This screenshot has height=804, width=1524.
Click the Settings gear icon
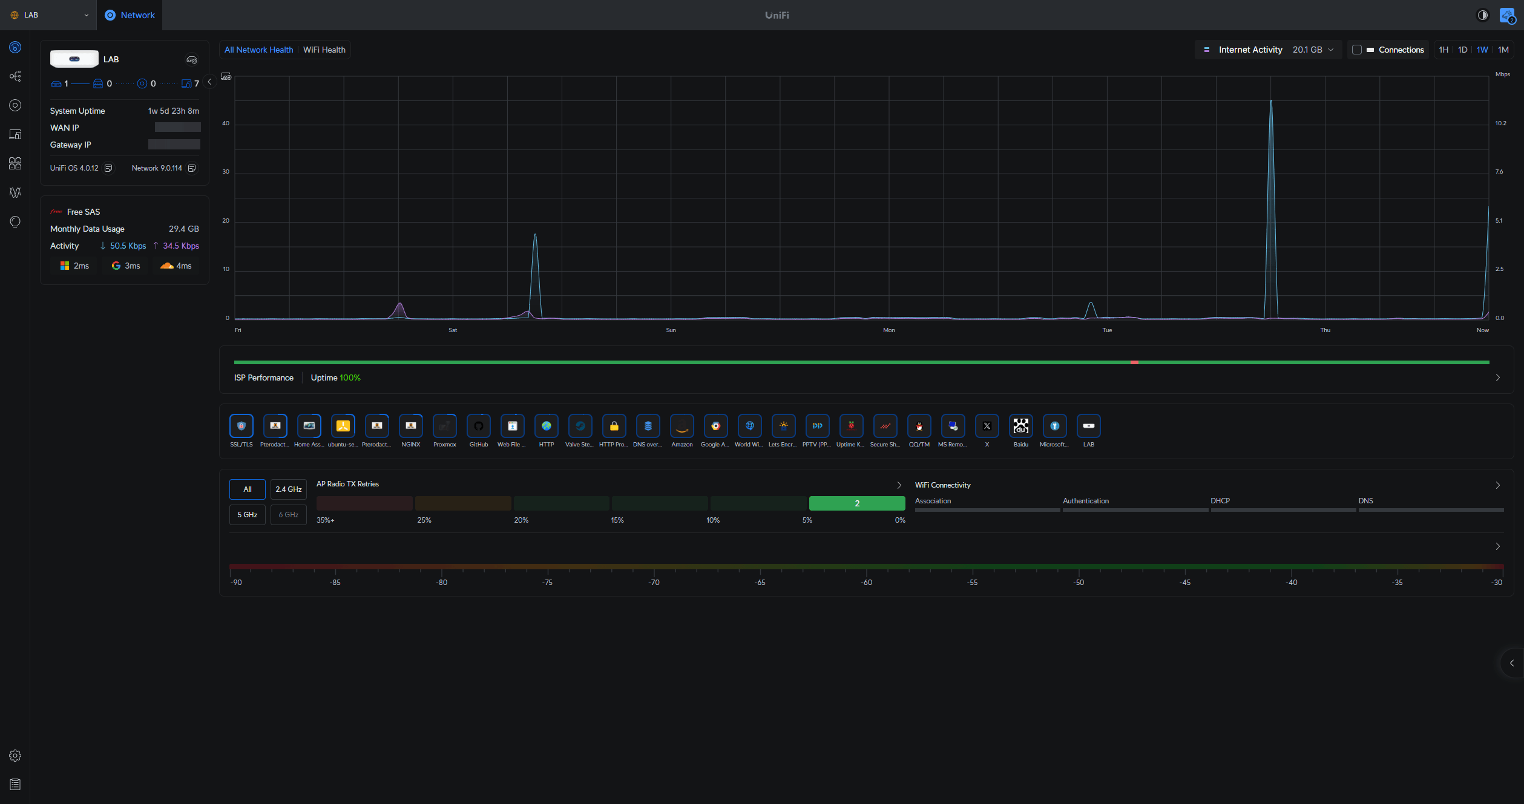coord(15,756)
